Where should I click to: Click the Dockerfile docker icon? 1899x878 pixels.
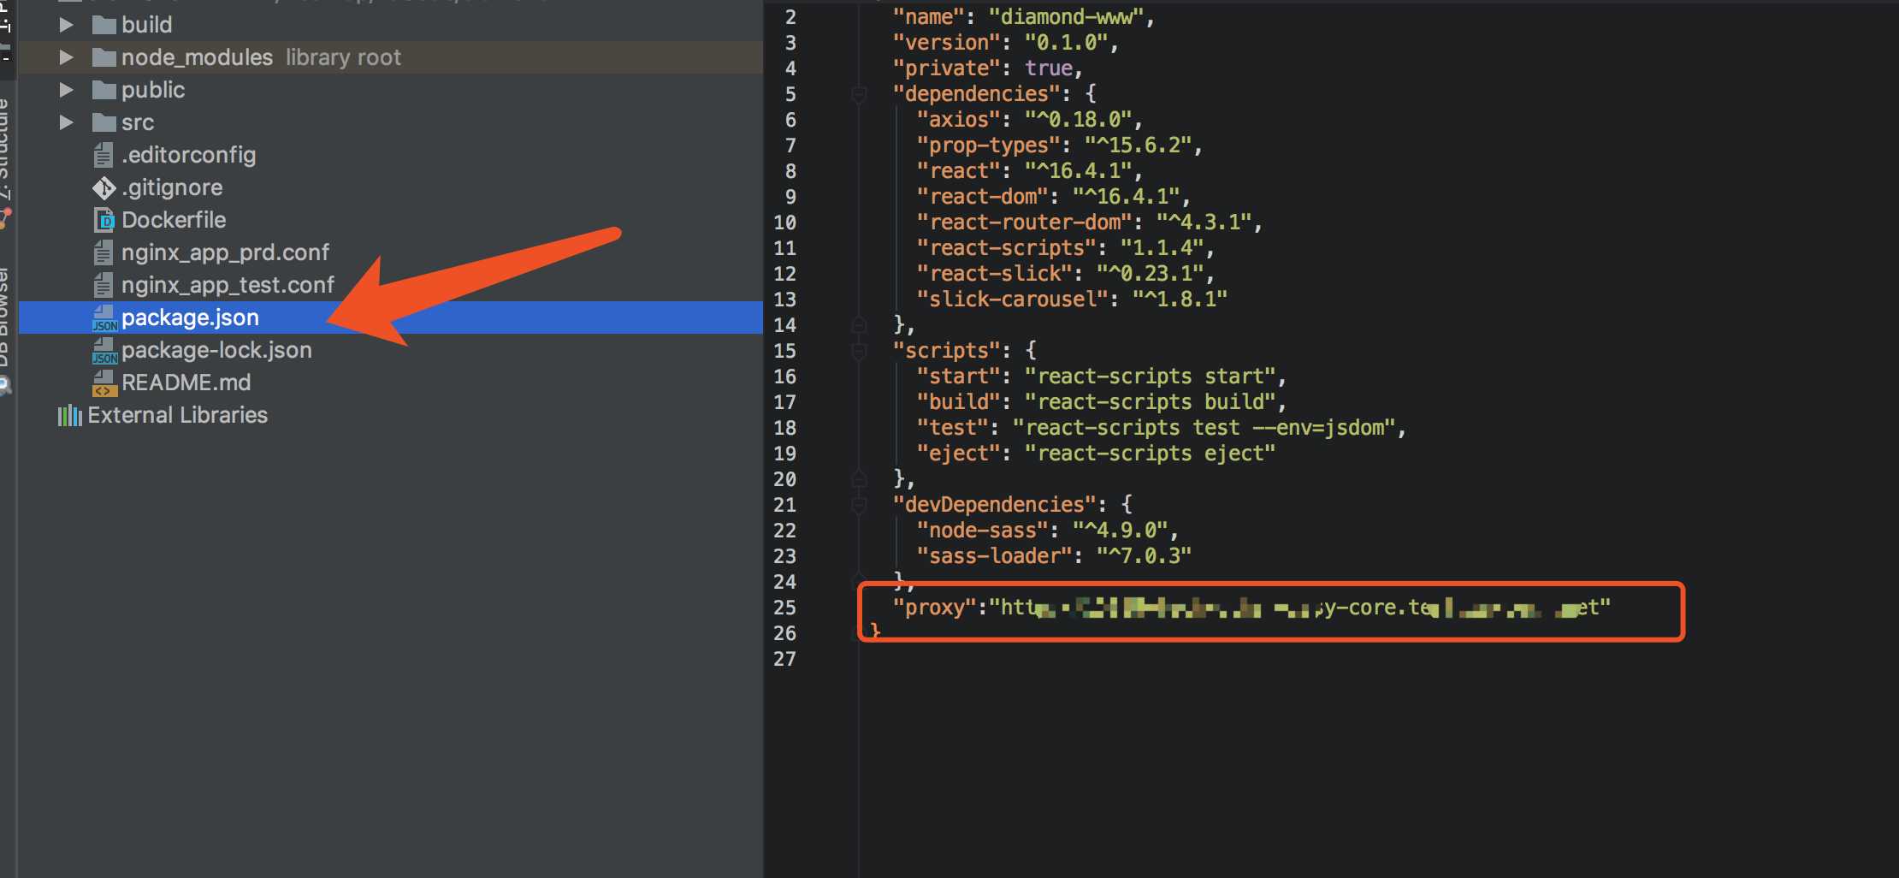click(x=104, y=220)
